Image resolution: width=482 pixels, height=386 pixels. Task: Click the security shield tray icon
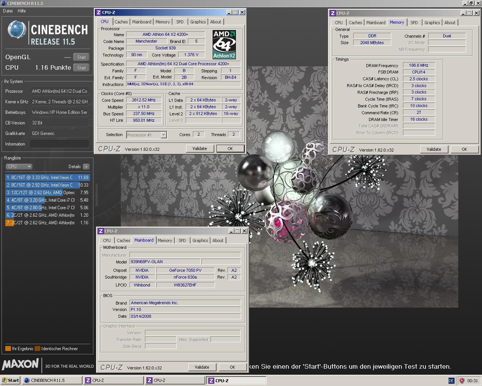461,381
